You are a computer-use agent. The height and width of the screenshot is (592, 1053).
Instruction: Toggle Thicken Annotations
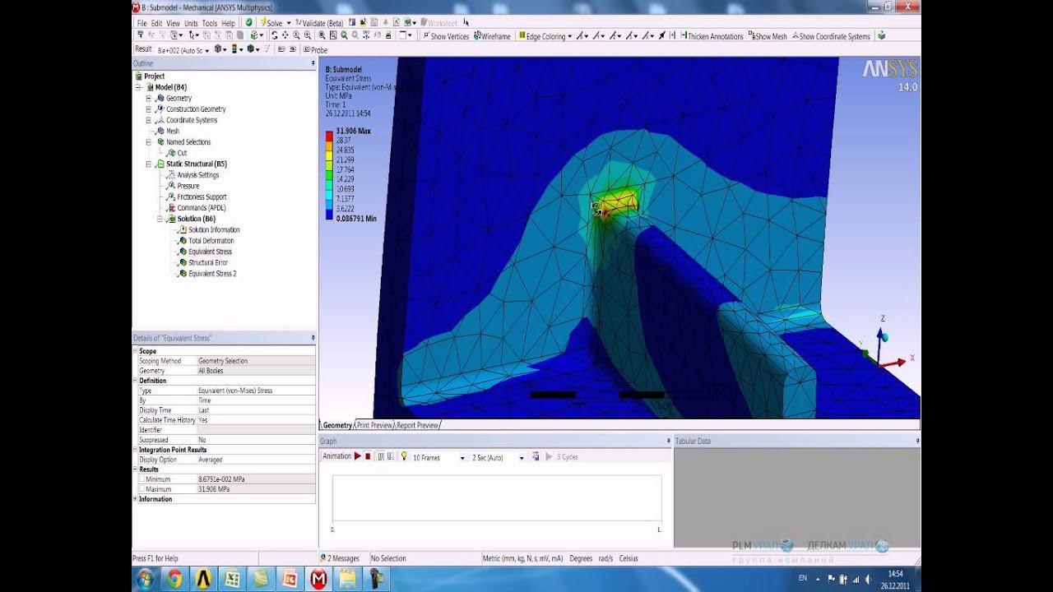pos(712,36)
